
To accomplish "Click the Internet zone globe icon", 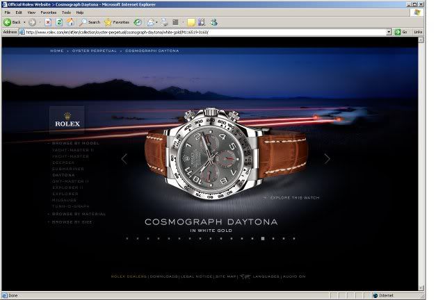I will [375, 295].
